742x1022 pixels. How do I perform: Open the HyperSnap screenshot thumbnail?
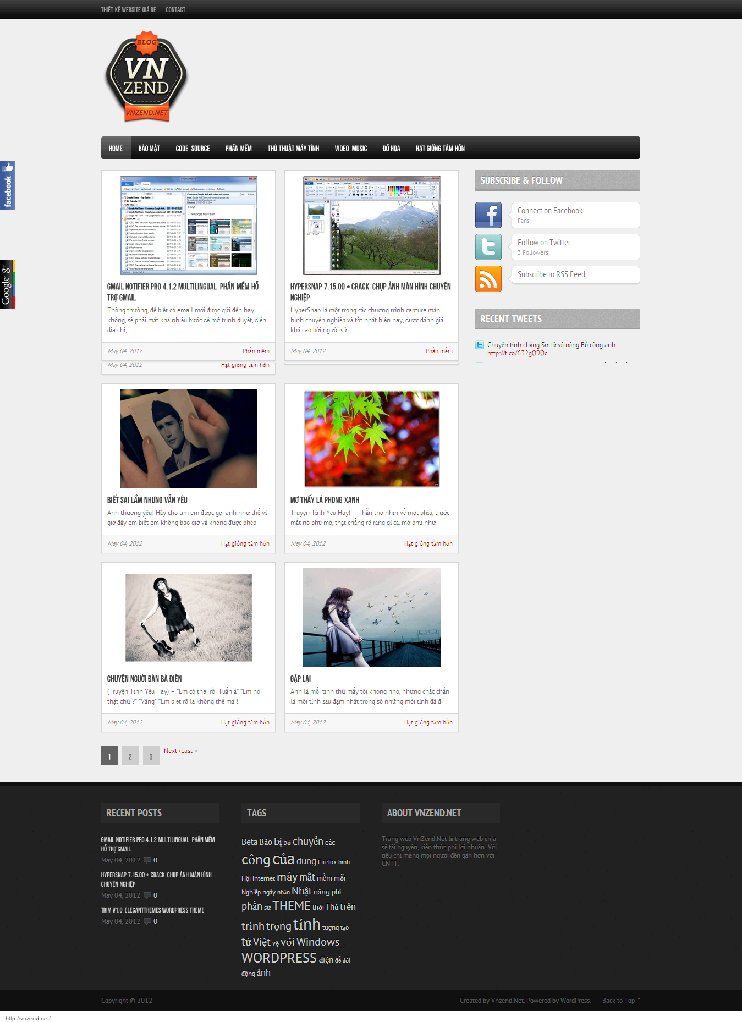(x=372, y=226)
